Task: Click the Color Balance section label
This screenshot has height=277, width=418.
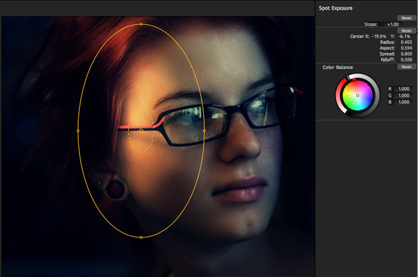Action: pyautogui.click(x=337, y=67)
